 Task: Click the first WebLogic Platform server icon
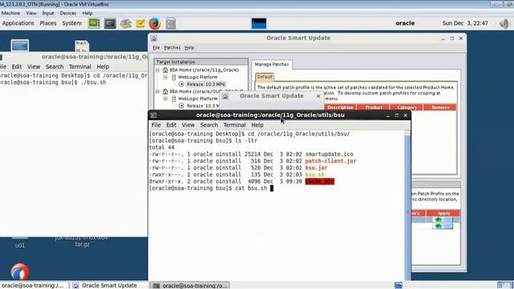[x=173, y=77]
